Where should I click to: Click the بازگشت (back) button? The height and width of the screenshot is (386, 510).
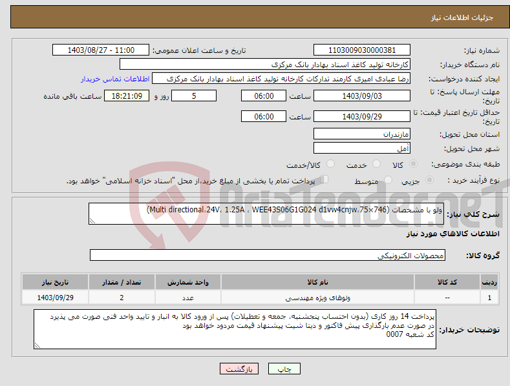point(239,369)
